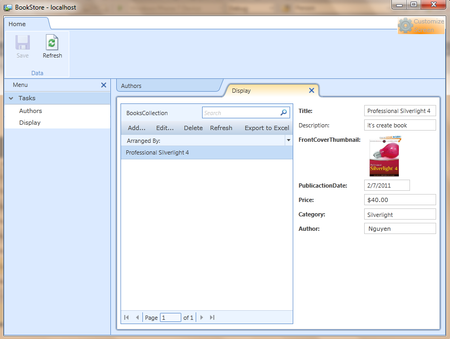Click Export to Excel

pos(267,128)
